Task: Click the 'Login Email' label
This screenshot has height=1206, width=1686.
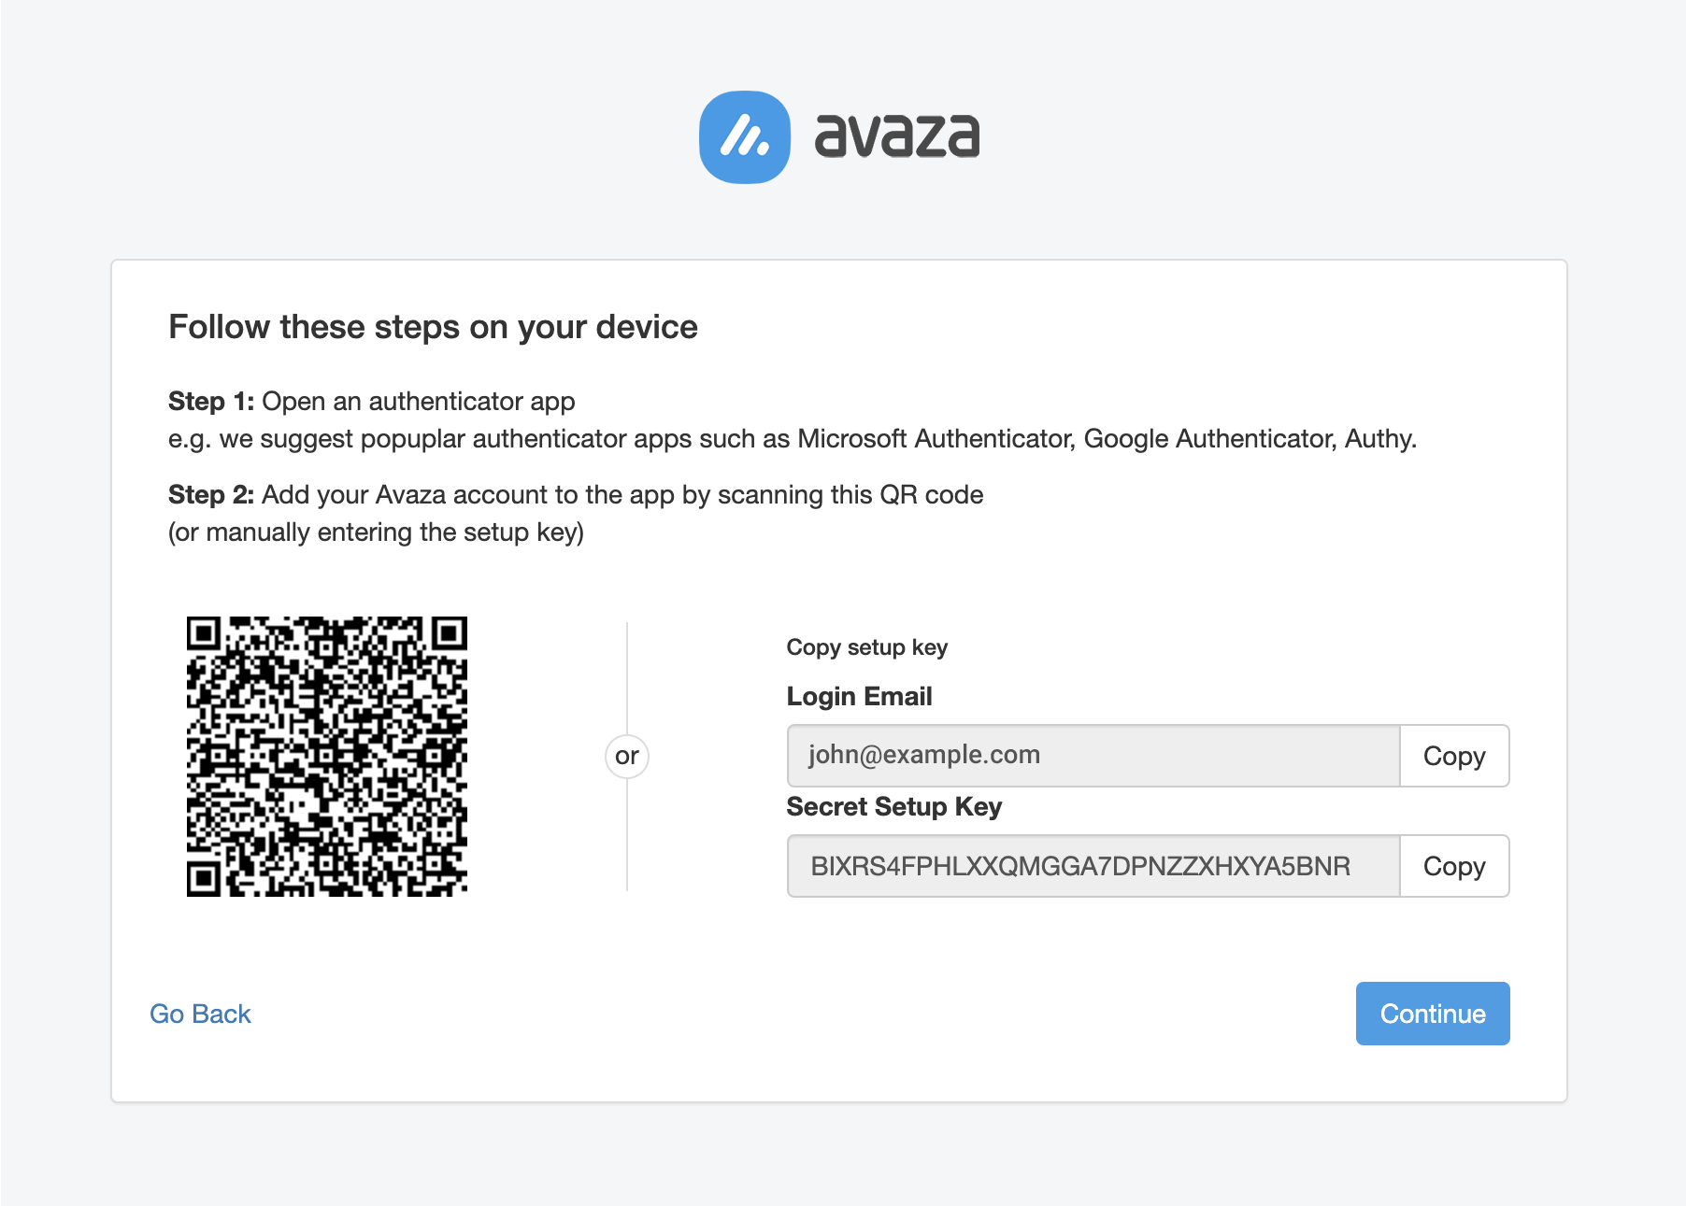Action: 860,697
